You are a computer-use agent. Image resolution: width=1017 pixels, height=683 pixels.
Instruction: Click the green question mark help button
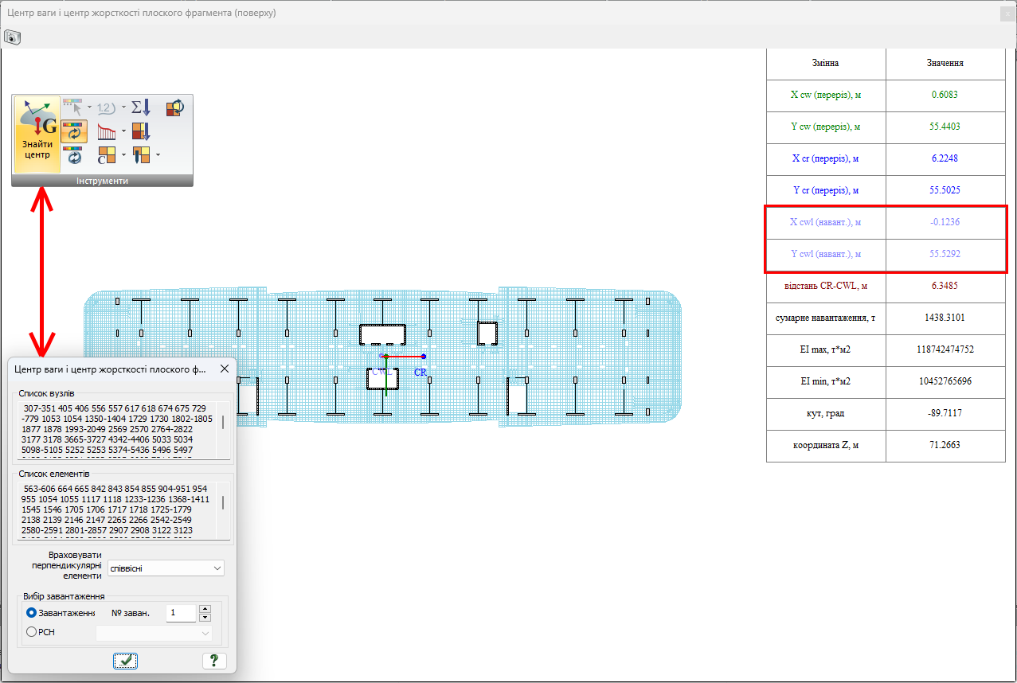[x=213, y=660]
